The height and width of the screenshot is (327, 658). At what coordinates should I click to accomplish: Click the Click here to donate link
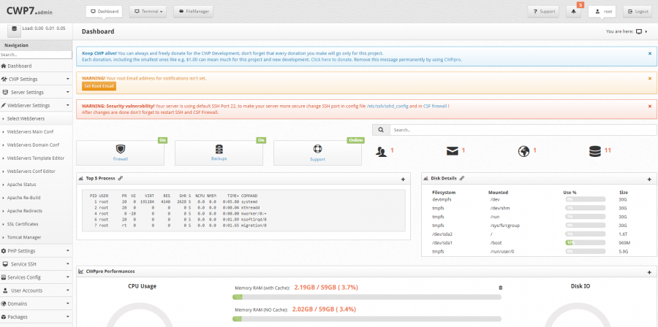[333, 60]
